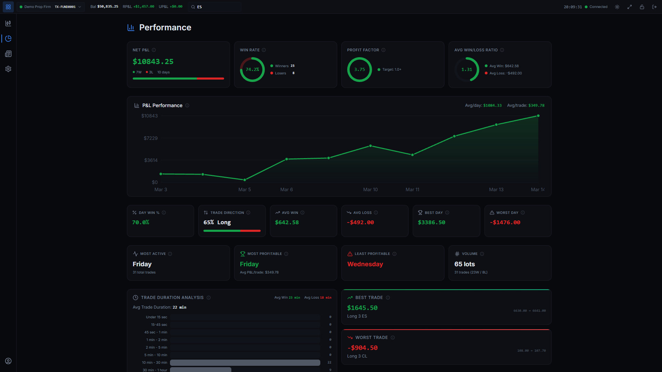Click the Bal $50,835.25 balance
Viewport: 662px width, 372px height.
104,7
